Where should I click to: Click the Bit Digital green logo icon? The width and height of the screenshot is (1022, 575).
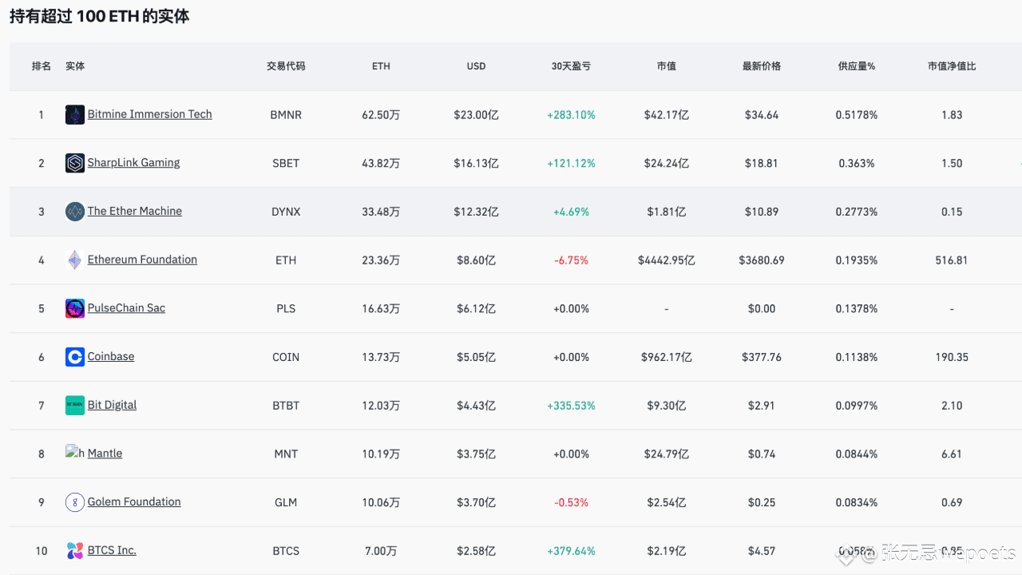(x=75, y=406)
